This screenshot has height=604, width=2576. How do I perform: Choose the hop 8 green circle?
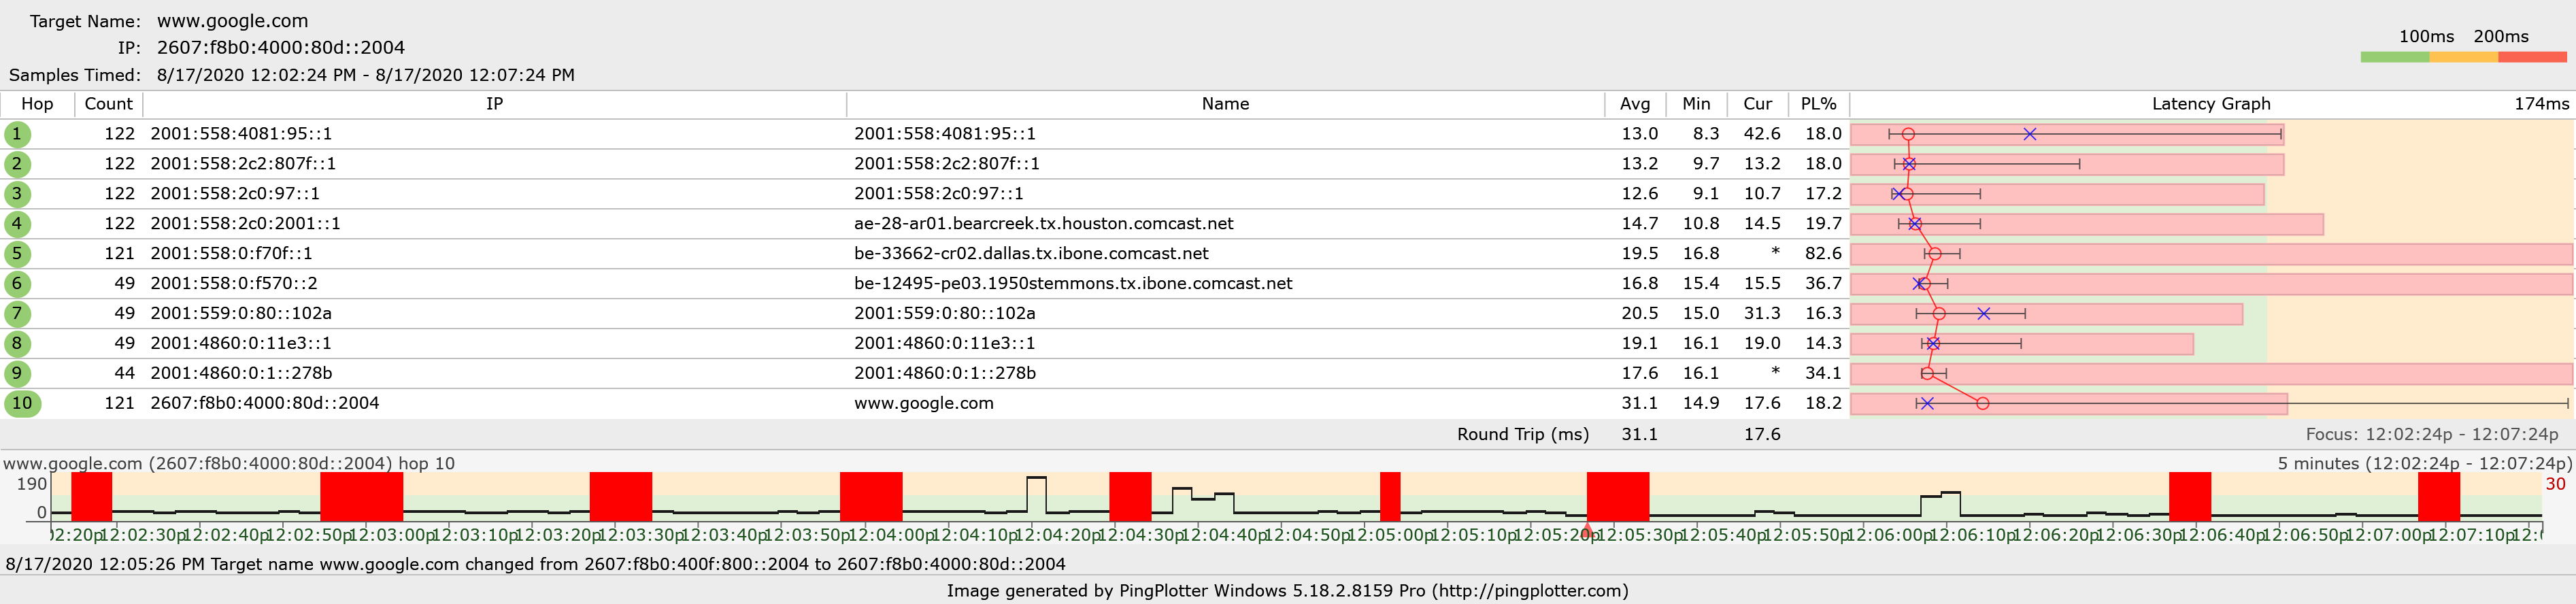tap(17, 344)
